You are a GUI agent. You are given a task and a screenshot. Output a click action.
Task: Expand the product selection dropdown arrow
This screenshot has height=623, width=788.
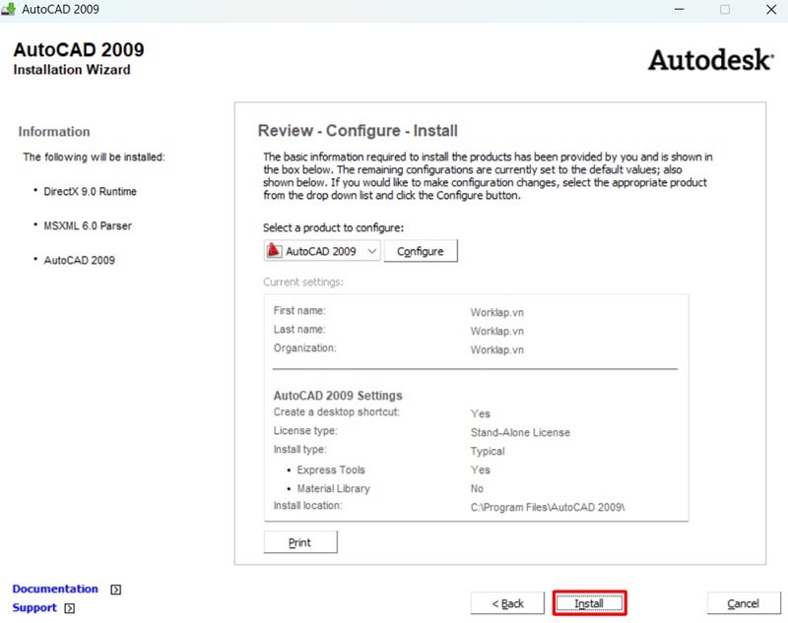[x=371, y=251]
